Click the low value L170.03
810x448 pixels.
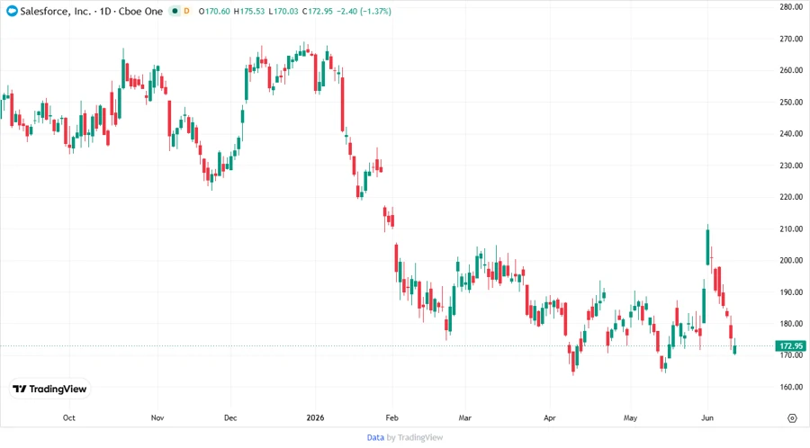(x=283, y=11)
